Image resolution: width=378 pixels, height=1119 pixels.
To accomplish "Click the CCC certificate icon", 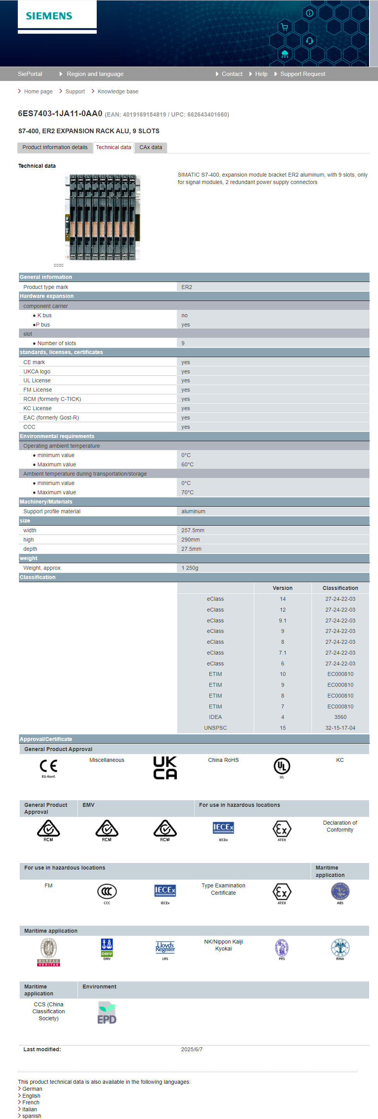I will point(107,893).
